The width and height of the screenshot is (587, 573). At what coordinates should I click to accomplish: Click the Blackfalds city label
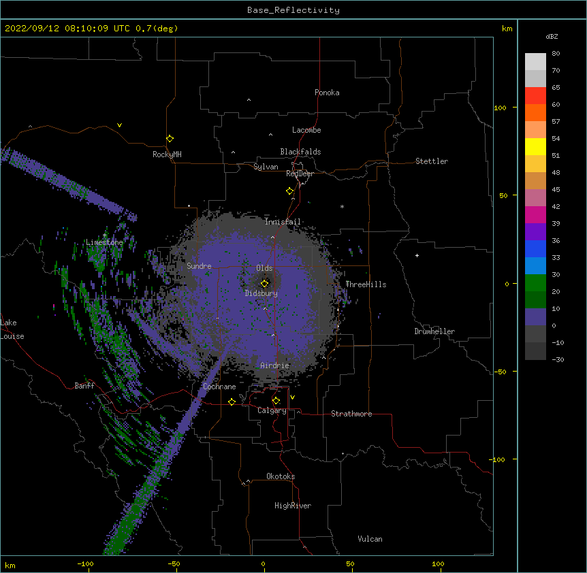tap(300, 152)
